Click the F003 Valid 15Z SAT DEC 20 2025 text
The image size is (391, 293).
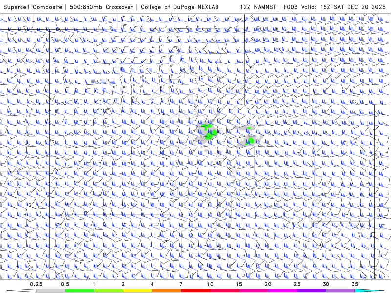click(335, 7)
